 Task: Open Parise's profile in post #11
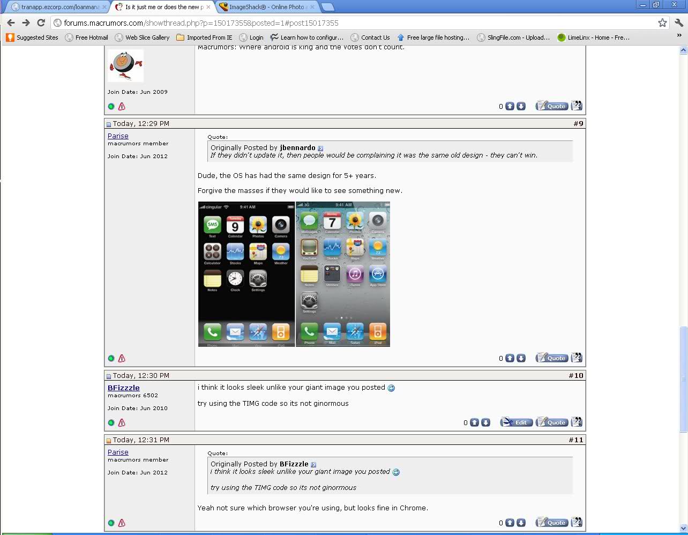[x=118, y=452]
